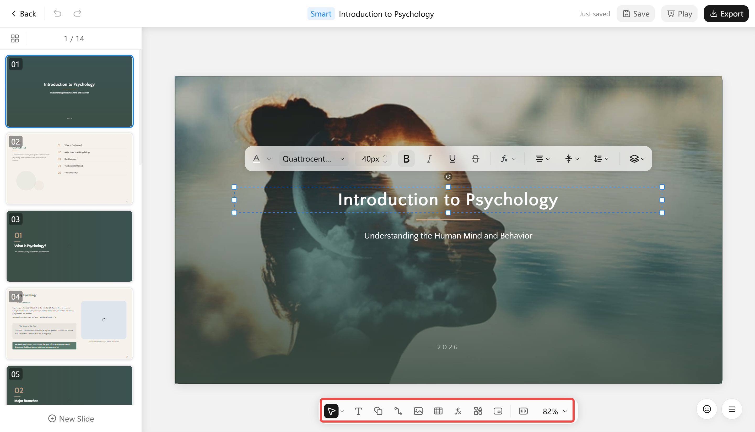Expand the pointer tool options arrow
The width and height of the screenshot is (755, 432).
[x=342, y=411]
